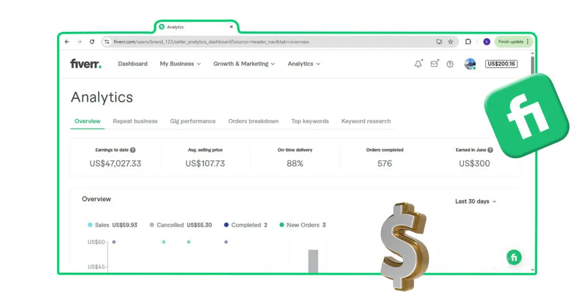Expand the Growth & Marketing menu

point(244,64)
